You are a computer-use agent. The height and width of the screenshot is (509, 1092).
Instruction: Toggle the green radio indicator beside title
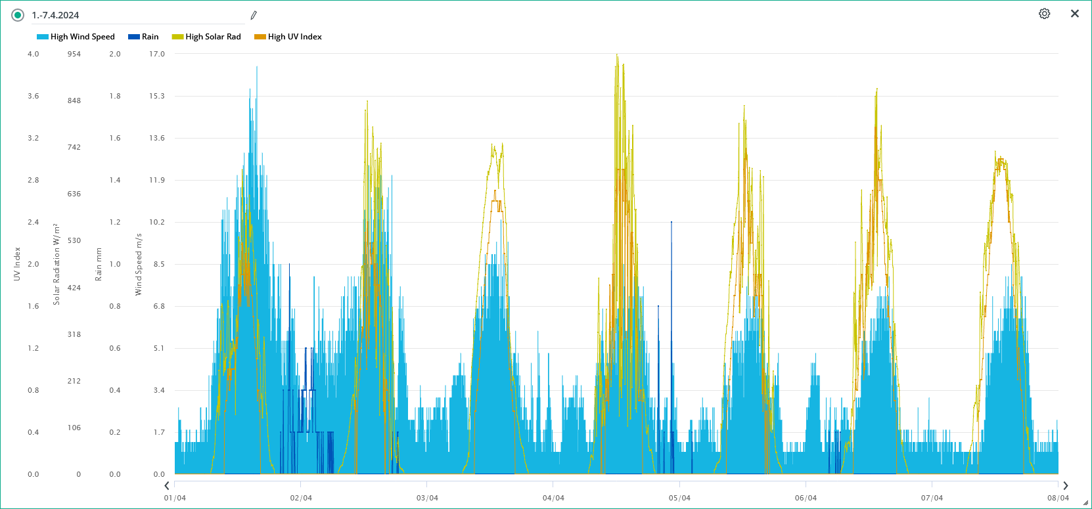(x=18, y=15)
